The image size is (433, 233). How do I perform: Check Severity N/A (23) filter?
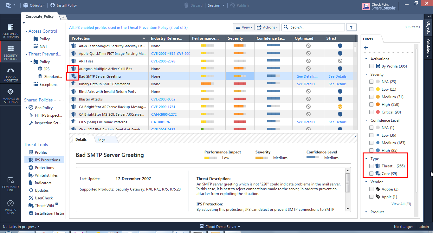pos(371,82)
